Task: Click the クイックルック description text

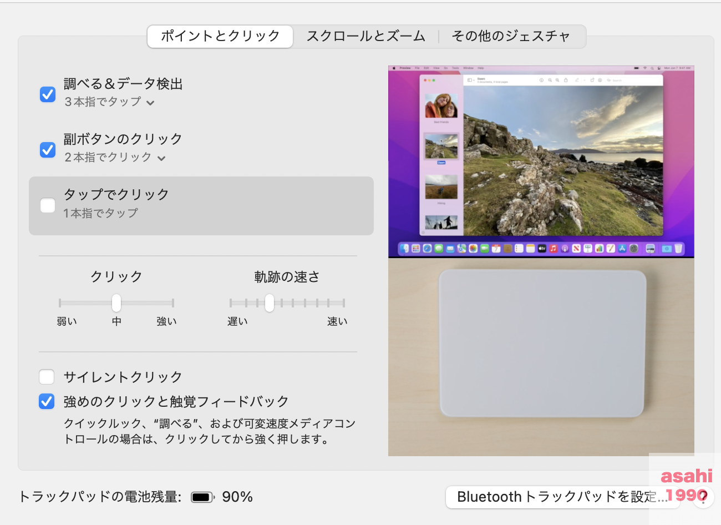Action: pyautogui.click(x=210, y=431)
